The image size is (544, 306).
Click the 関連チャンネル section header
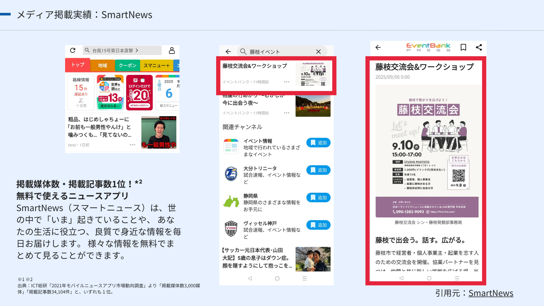pyautogui.click(x=242, y=127)
